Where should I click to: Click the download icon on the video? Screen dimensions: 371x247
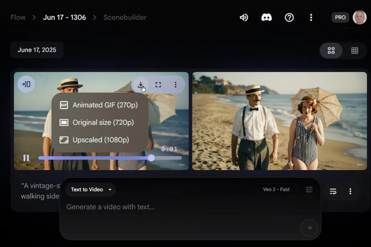[x=140, y=85]
